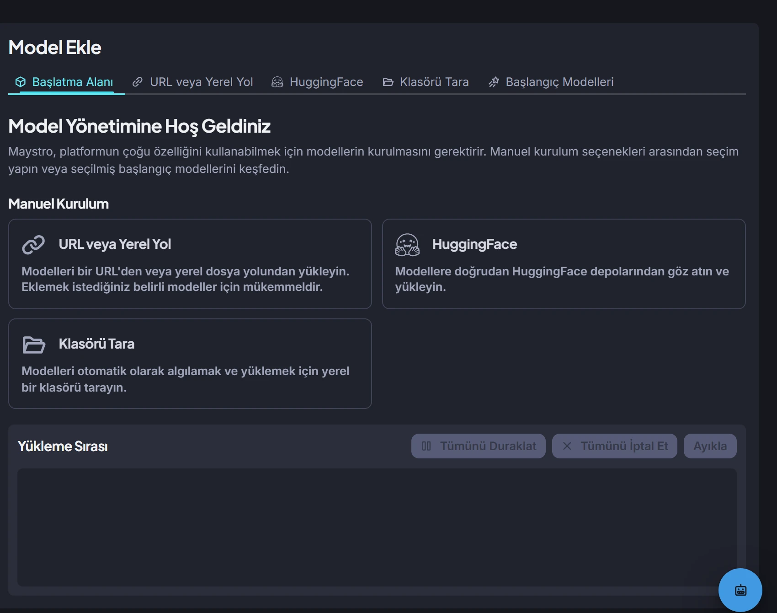Screen dimensions: 777x613
Task: Click the link icon on URL veya Yerel Yol tab
Action: tap(137, 82)
